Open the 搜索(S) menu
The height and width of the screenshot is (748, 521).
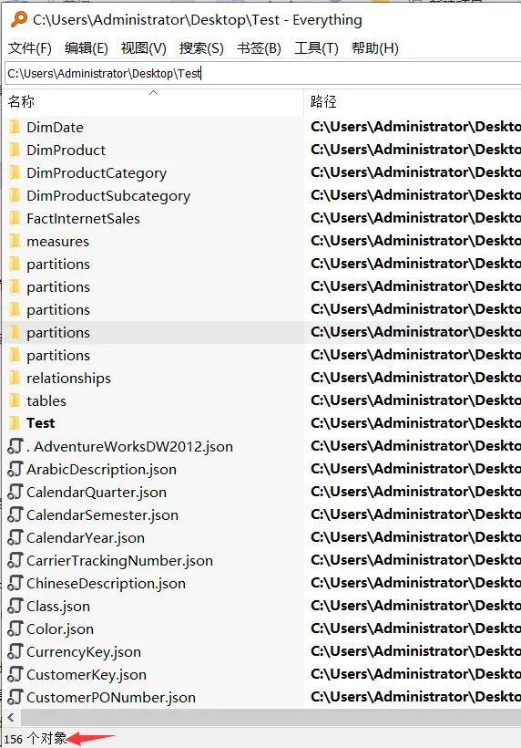point(201,48)
